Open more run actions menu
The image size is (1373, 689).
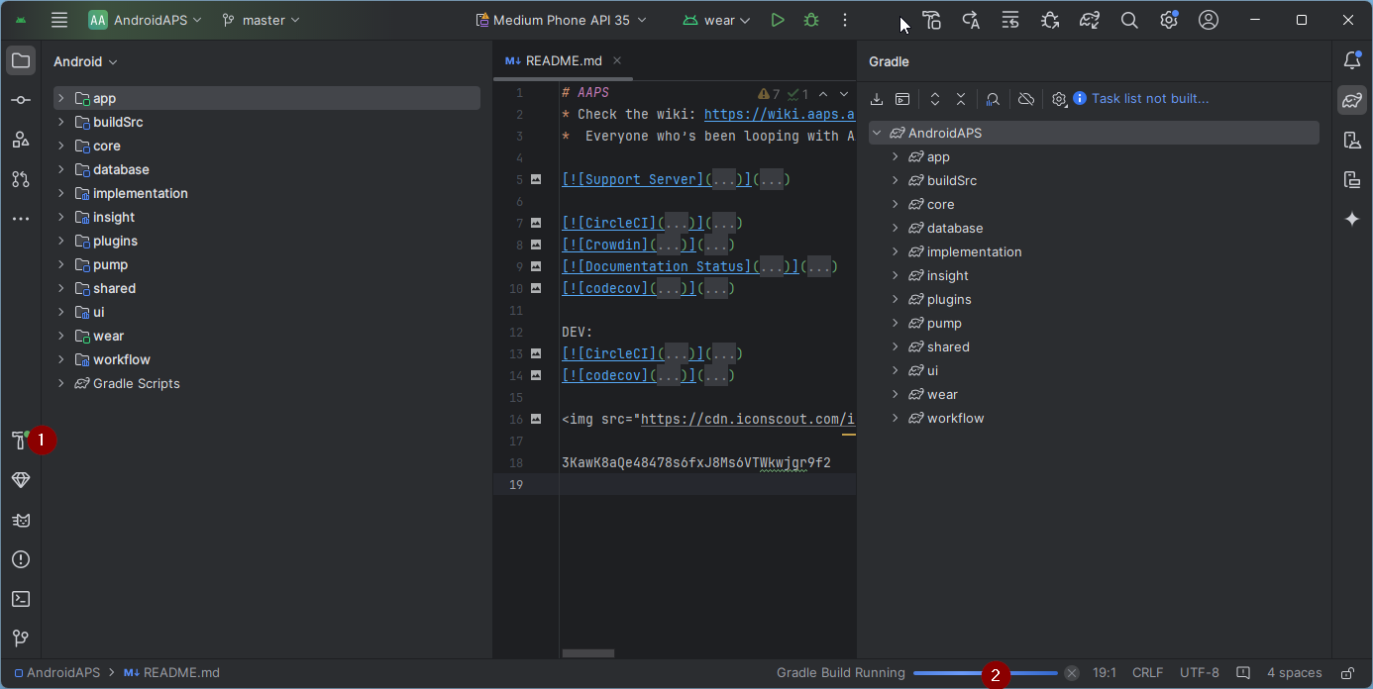[845, 20]
